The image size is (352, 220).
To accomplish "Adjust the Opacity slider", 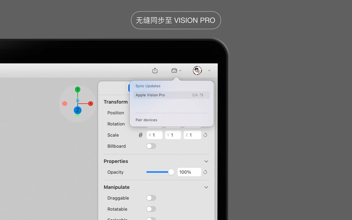I will point(160,172).
